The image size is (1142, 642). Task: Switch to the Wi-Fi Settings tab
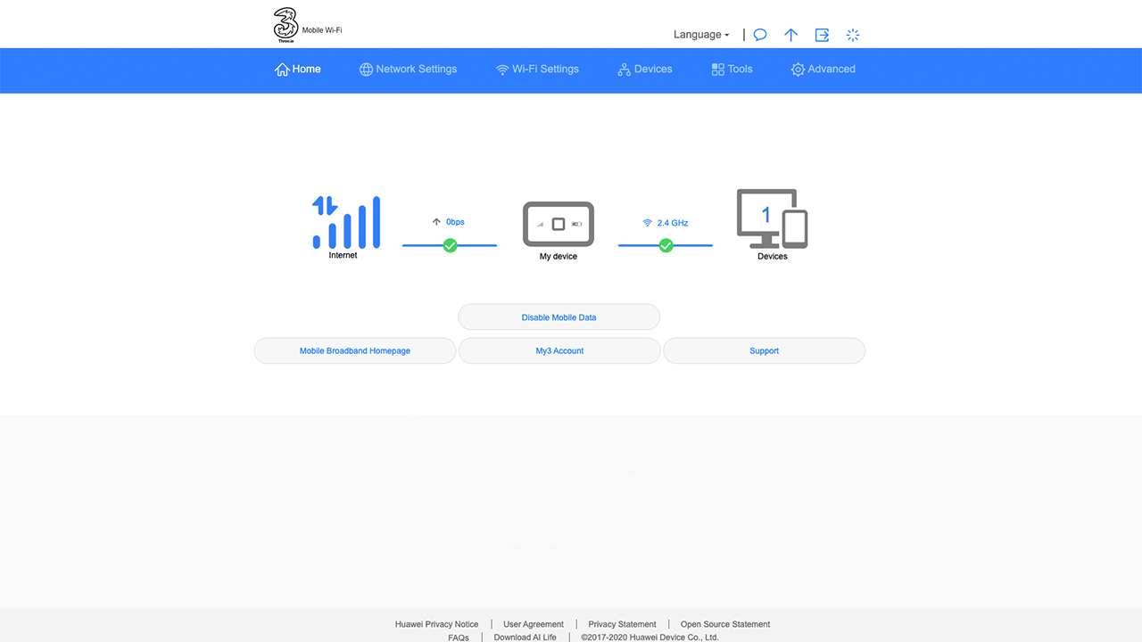(x=537, y=70)
